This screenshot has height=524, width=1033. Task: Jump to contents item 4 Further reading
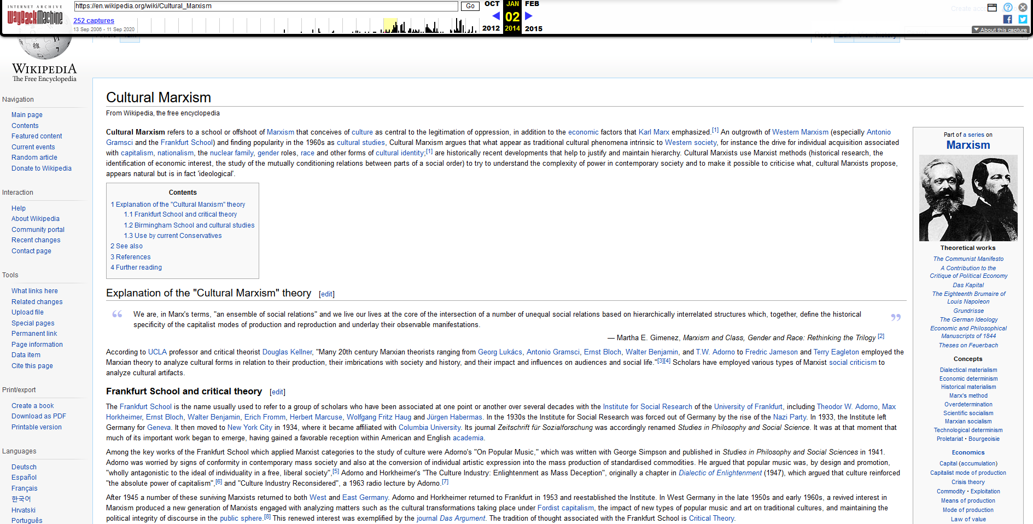(x=136, y=267)
